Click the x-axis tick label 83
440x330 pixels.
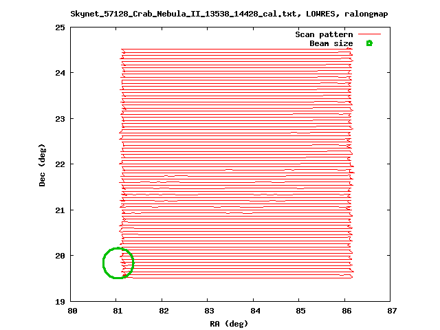click(x=209, y=311)
